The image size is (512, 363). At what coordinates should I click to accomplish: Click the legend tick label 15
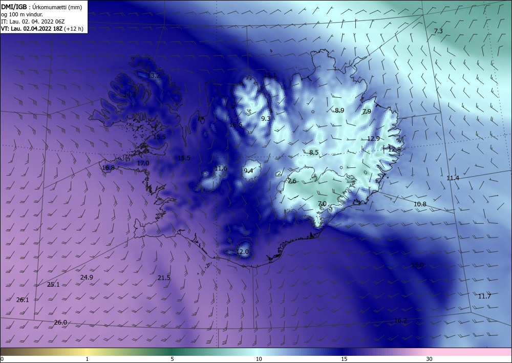pos(344,359)
